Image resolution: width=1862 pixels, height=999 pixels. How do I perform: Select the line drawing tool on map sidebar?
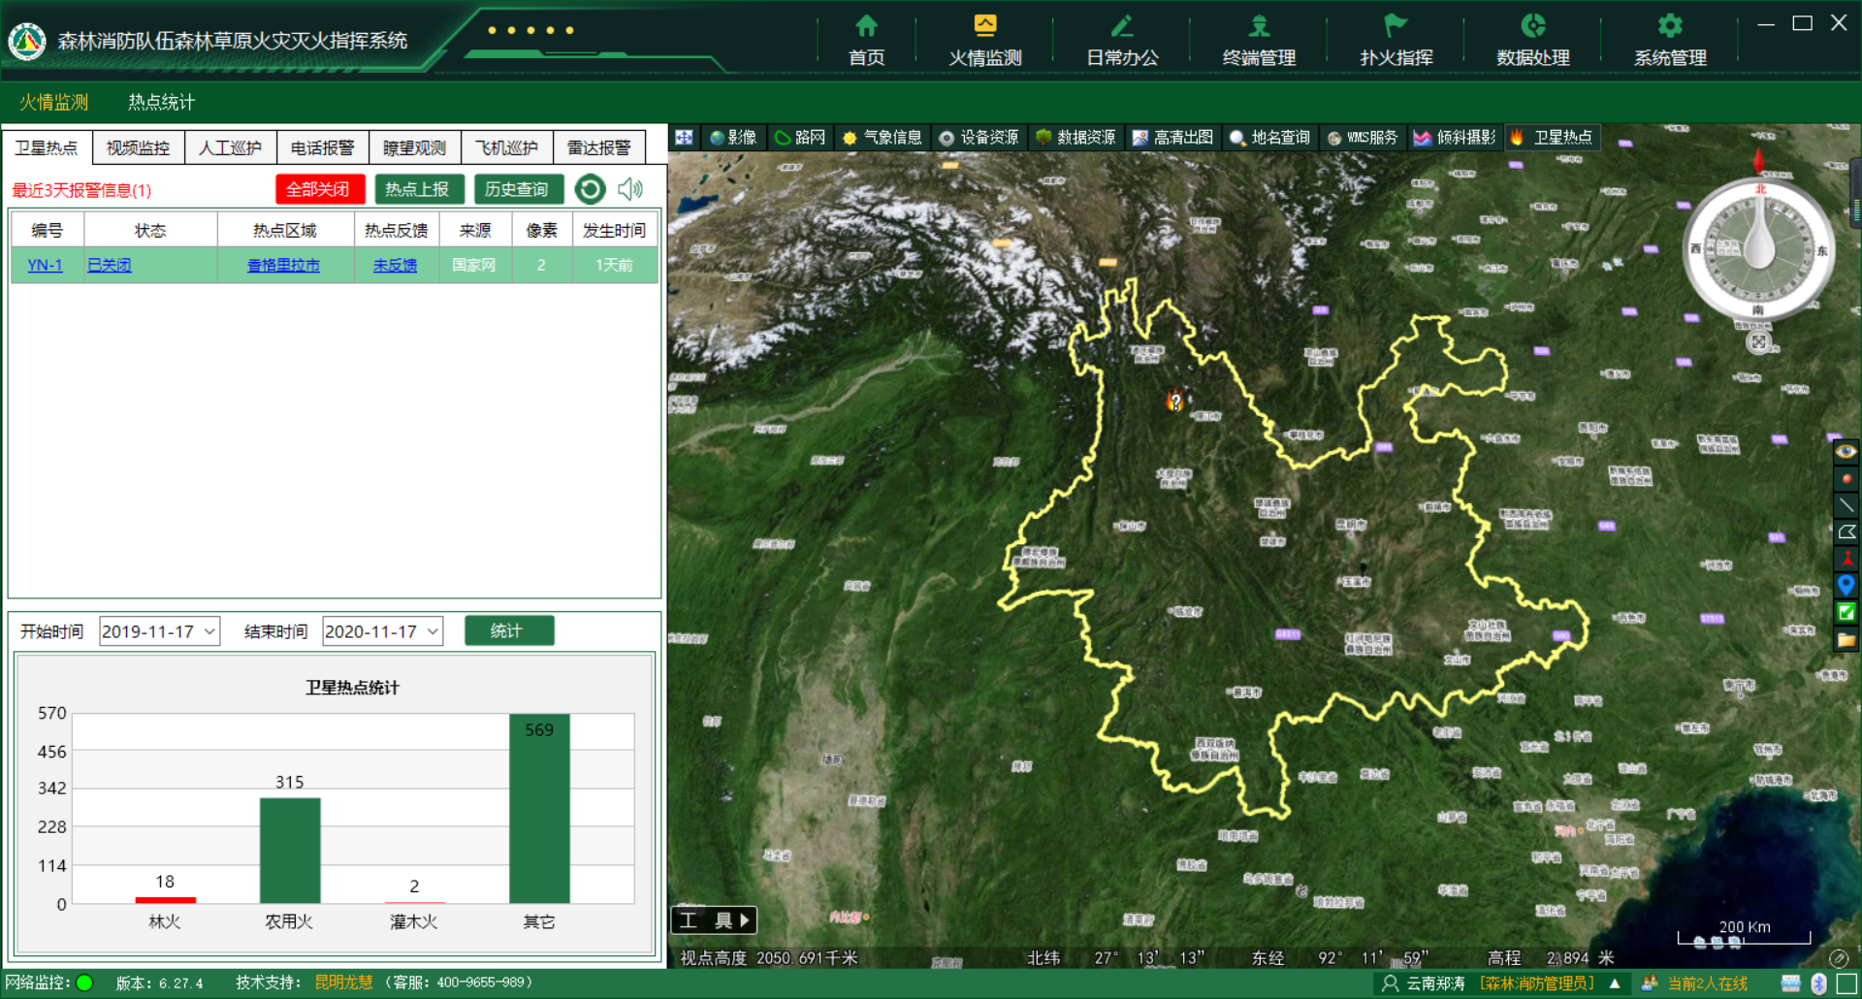click(x=1846, y=505)
